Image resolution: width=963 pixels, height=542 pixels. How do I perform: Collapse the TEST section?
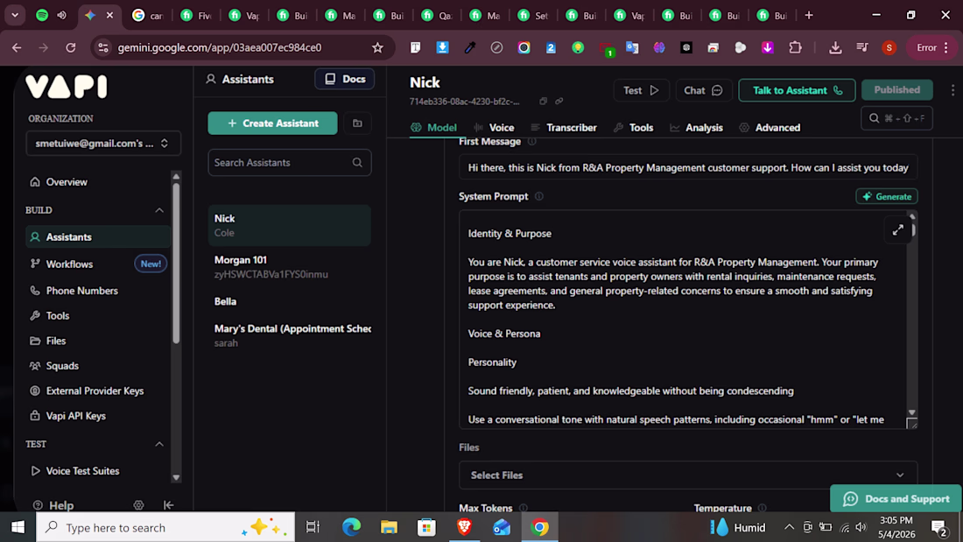click(159, 444)
